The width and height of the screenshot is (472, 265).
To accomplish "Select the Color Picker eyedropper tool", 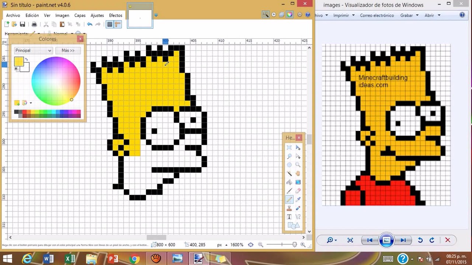I will point(298,199).
